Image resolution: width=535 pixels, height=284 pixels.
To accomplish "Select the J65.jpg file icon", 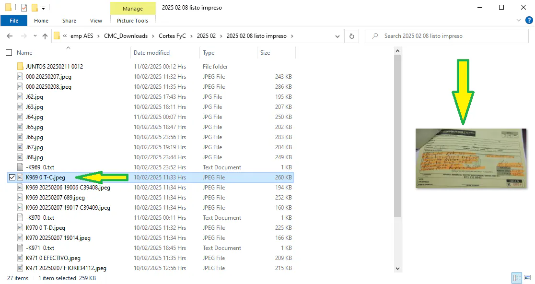I will 20,127.
